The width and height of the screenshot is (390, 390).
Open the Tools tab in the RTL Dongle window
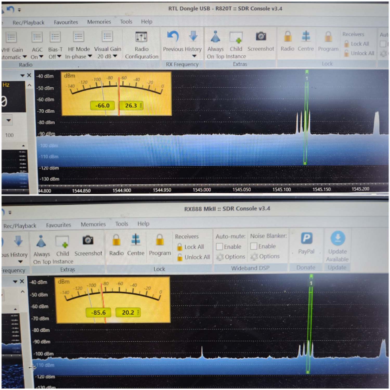click(x=126, y=22)
